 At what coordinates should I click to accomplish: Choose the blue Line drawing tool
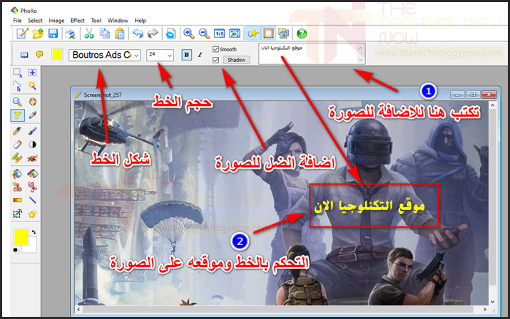[32, 200]
